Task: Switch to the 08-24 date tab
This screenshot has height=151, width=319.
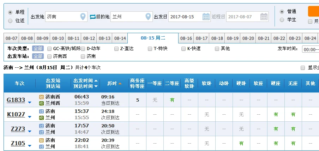Action: (x=310, y=38)
